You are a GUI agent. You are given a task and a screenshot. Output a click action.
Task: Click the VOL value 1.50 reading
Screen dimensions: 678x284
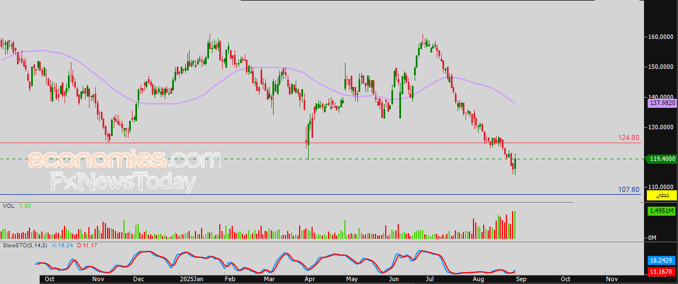(25, 206)
